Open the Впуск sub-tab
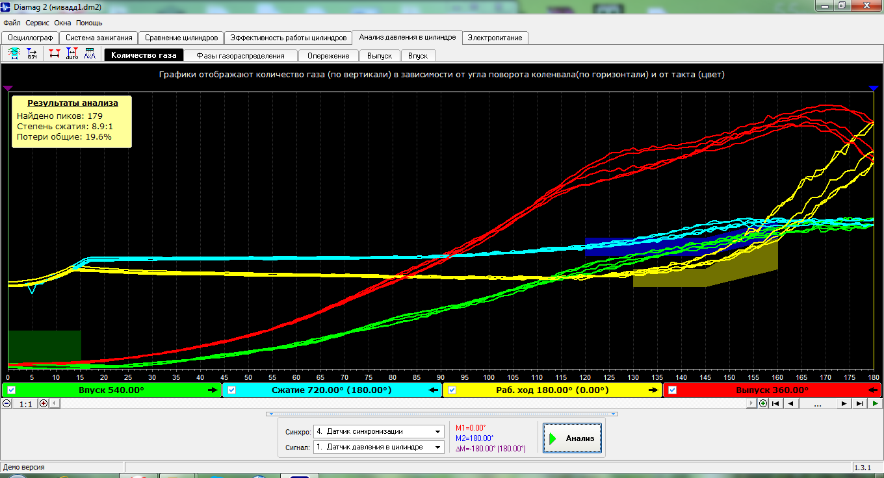Image resolution: width=884 pixels, height=478 pixels. [418, 56]
